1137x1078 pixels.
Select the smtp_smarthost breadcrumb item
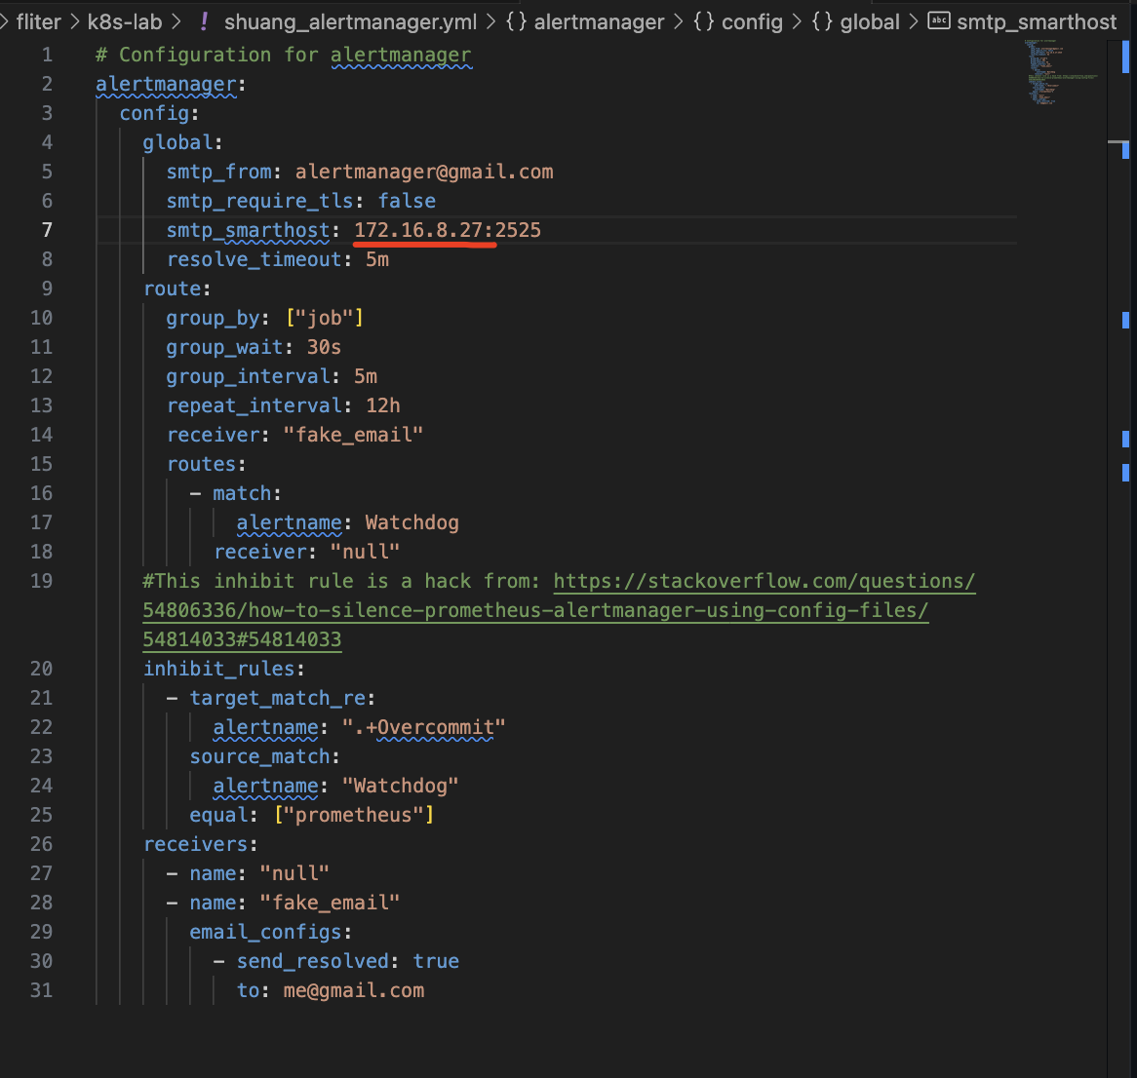coord(1037,21)
